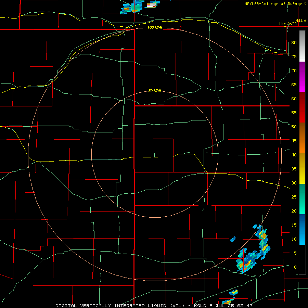This screenshot has width=308, height=308.
Task: Click the scale value 30
Action: point(294,183)
